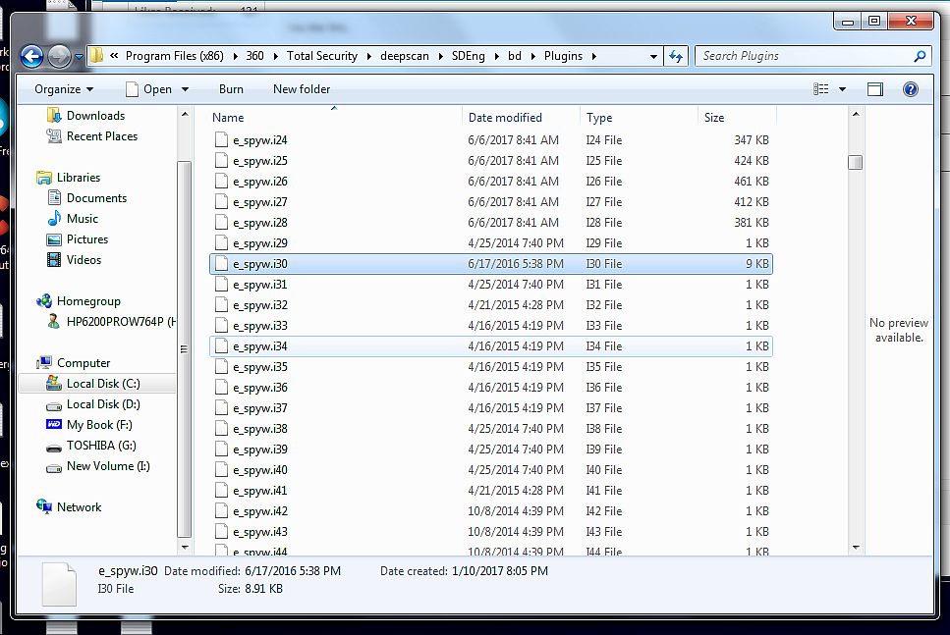Click the details pane file thumbnail

(x=59, y=584)
